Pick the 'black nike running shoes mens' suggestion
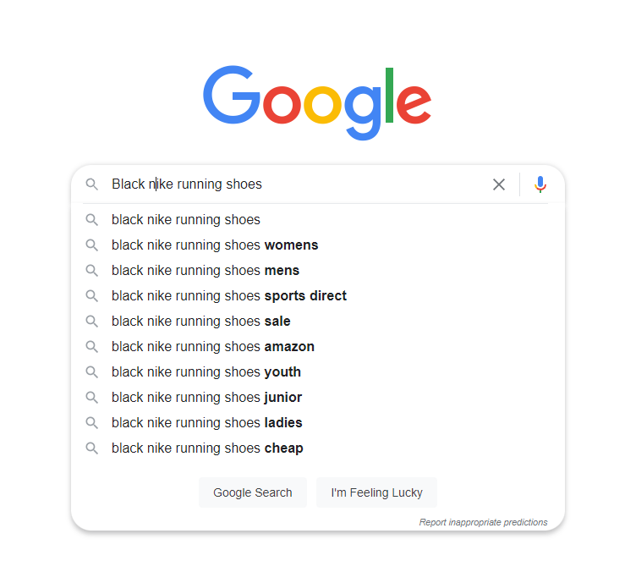Image resolution: width=625 pixels, height=561 pixels. point(206,271)
